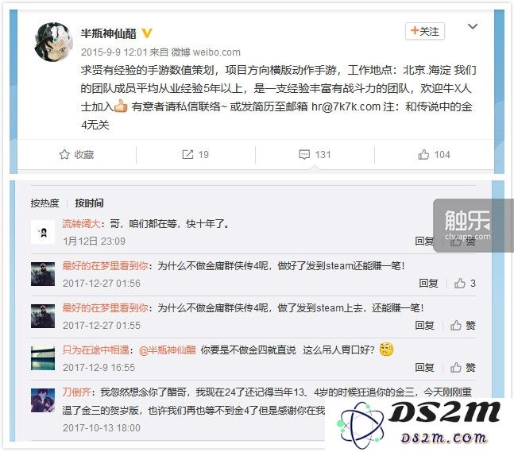Click the @半瓶神仙醋 mention link
This screenshot has width=514, height=452.
pyautogui.click(x=168, y=350)
